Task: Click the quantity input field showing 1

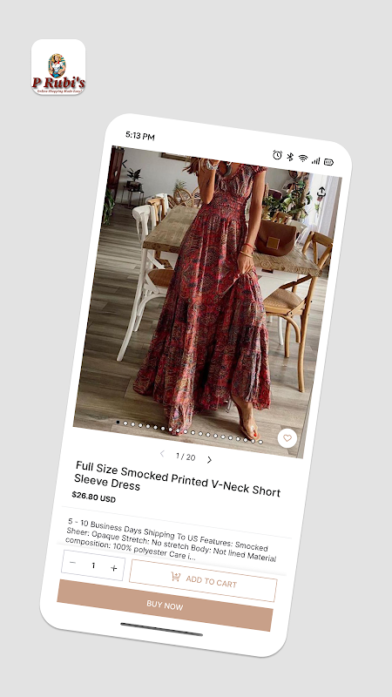Action: point(93,565)
